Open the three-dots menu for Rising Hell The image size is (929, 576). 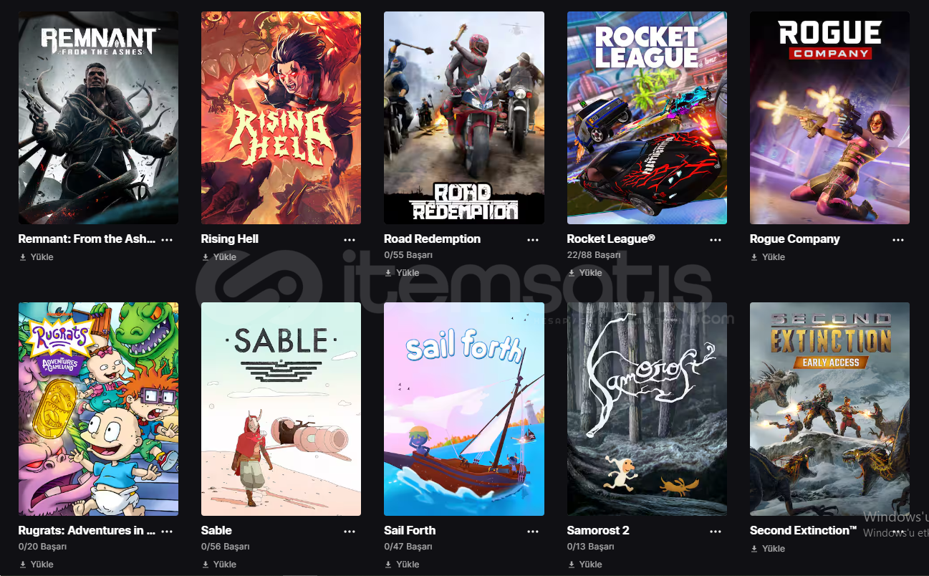point(350,239)
